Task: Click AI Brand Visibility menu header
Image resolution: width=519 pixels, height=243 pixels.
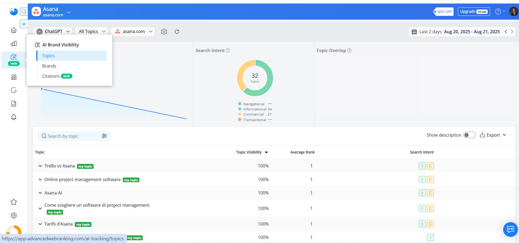Action: 57,45
